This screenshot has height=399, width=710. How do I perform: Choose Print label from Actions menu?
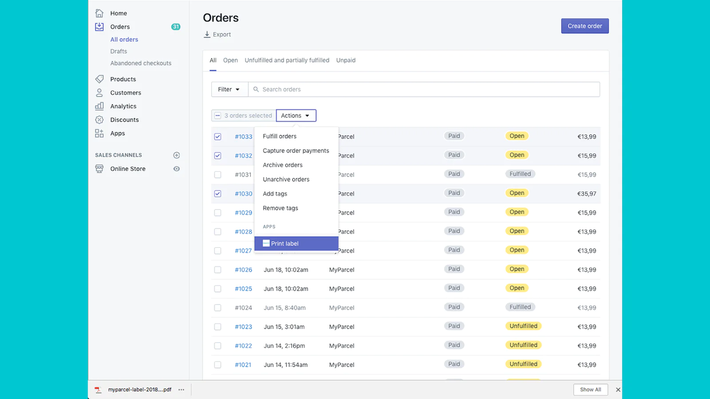point(296,243)
